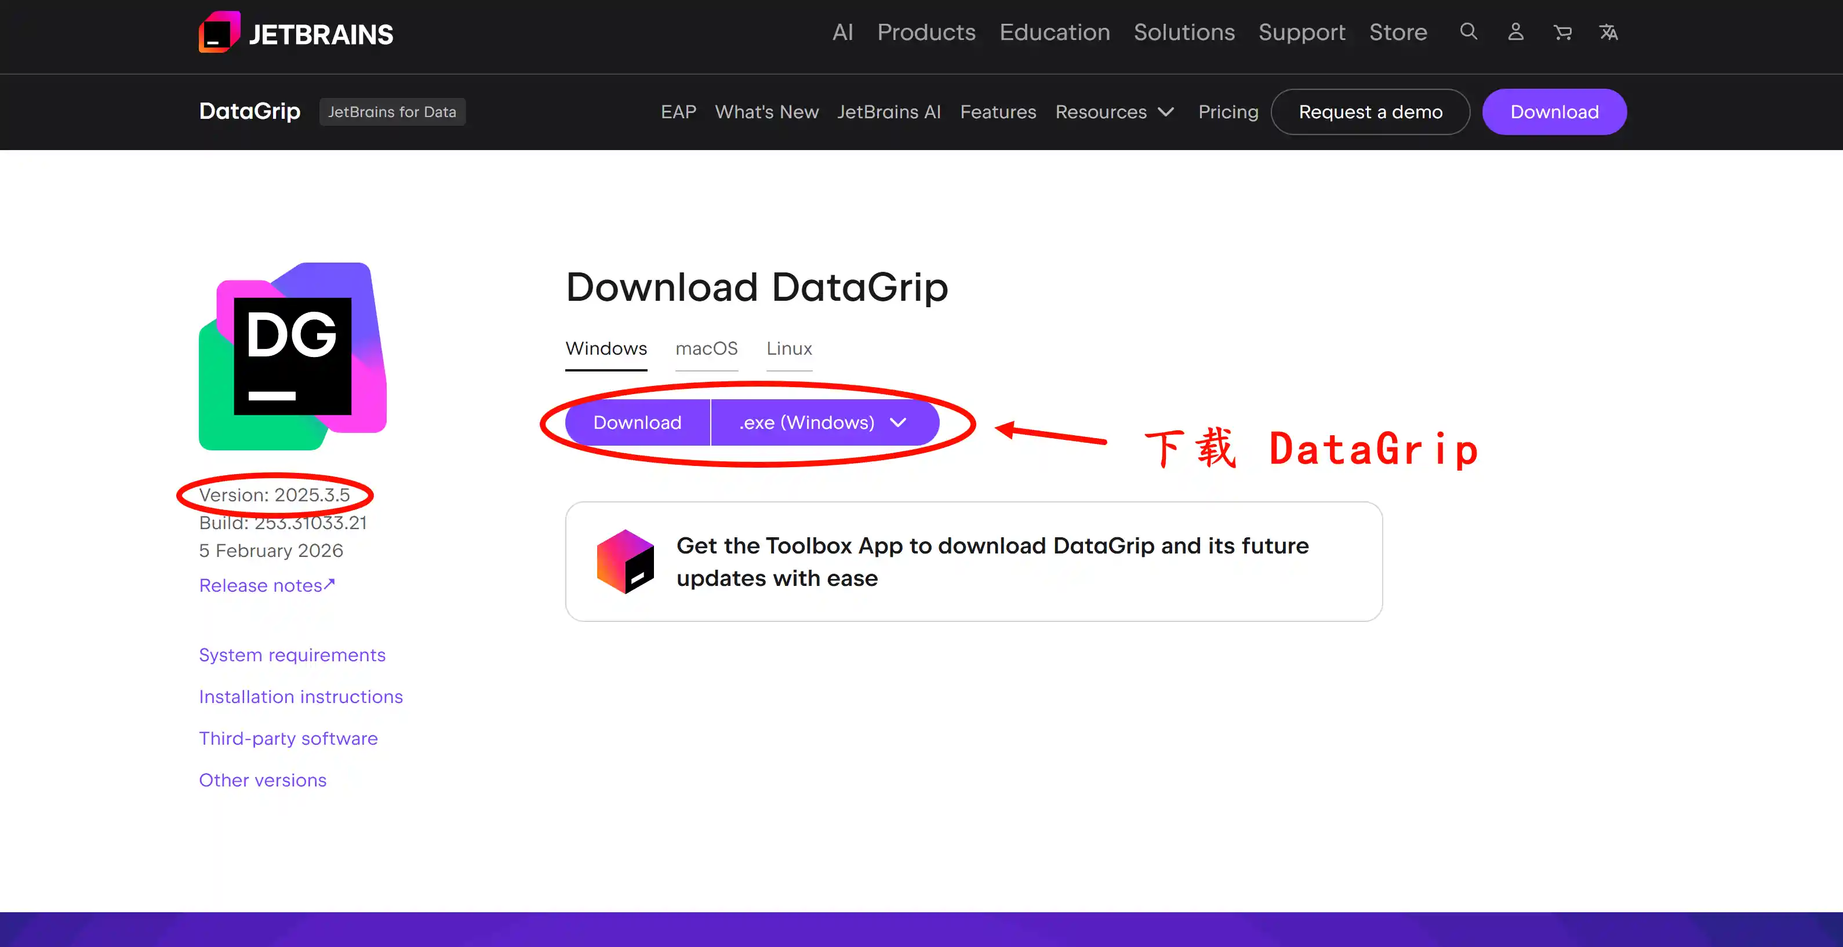Viewport: 1843px width, 947px height.
Task: Switch site language via the translation icon
Action: coord(1609,32)
